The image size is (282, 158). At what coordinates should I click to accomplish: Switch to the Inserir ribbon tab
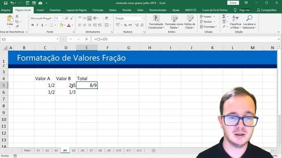pos(40,10)
